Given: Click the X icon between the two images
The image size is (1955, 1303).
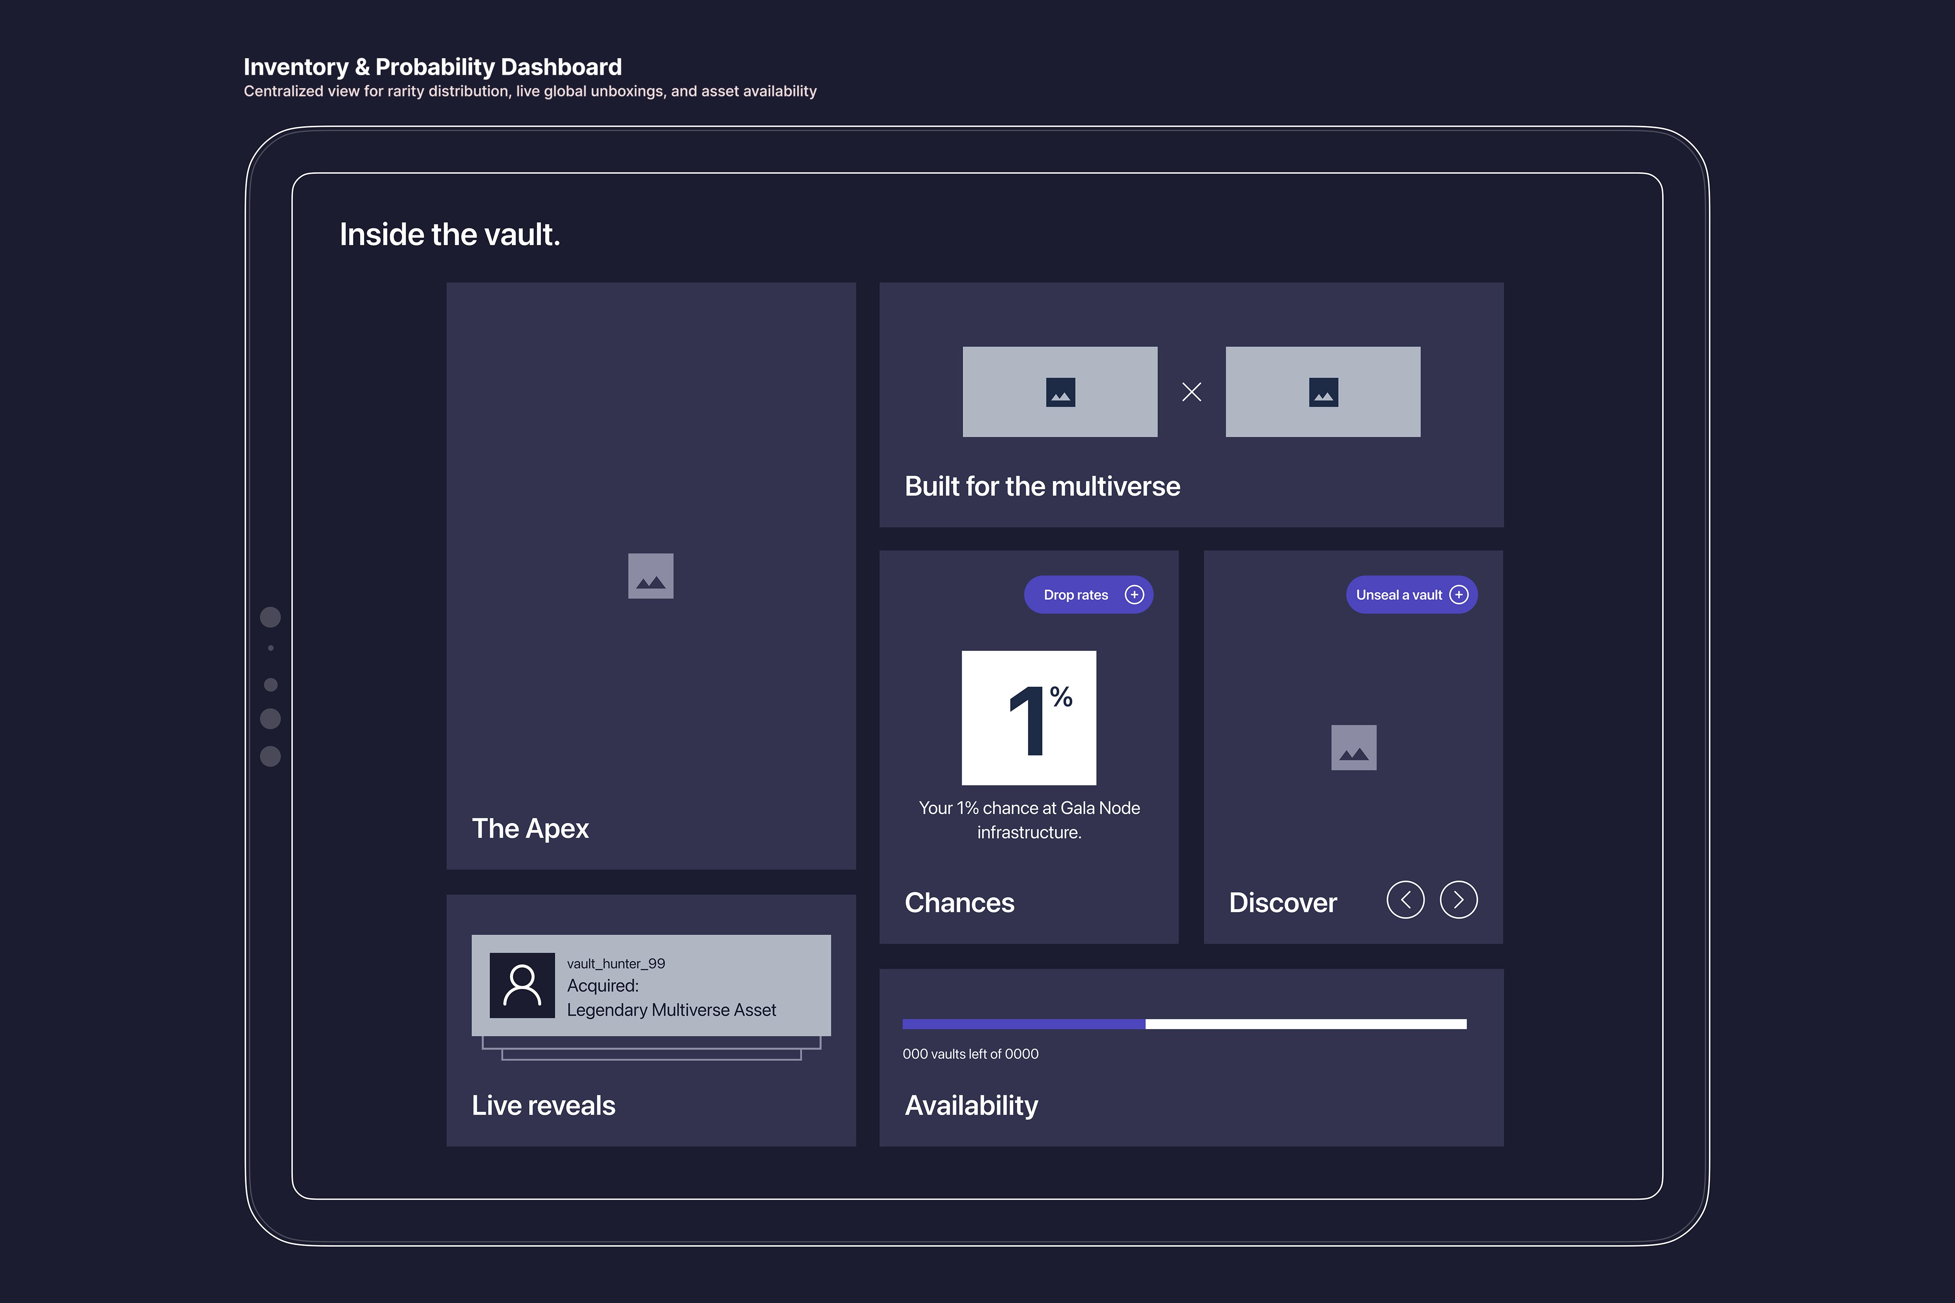Looking at the screenshot, I should (1191, 391).
